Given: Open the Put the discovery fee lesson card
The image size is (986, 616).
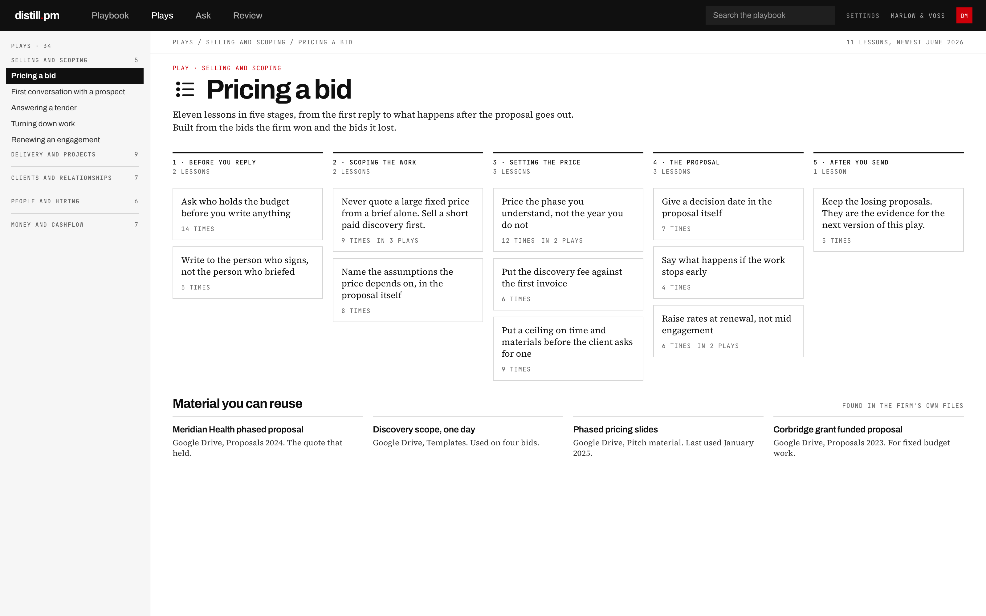Looking at the screenshot, I should click(568, 284).
